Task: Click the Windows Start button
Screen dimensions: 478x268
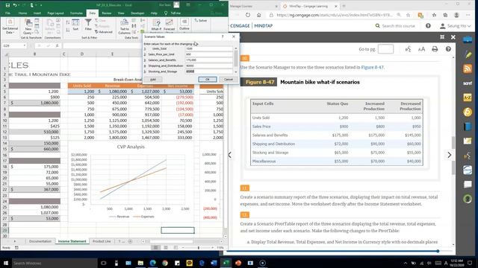Action: 5,263
